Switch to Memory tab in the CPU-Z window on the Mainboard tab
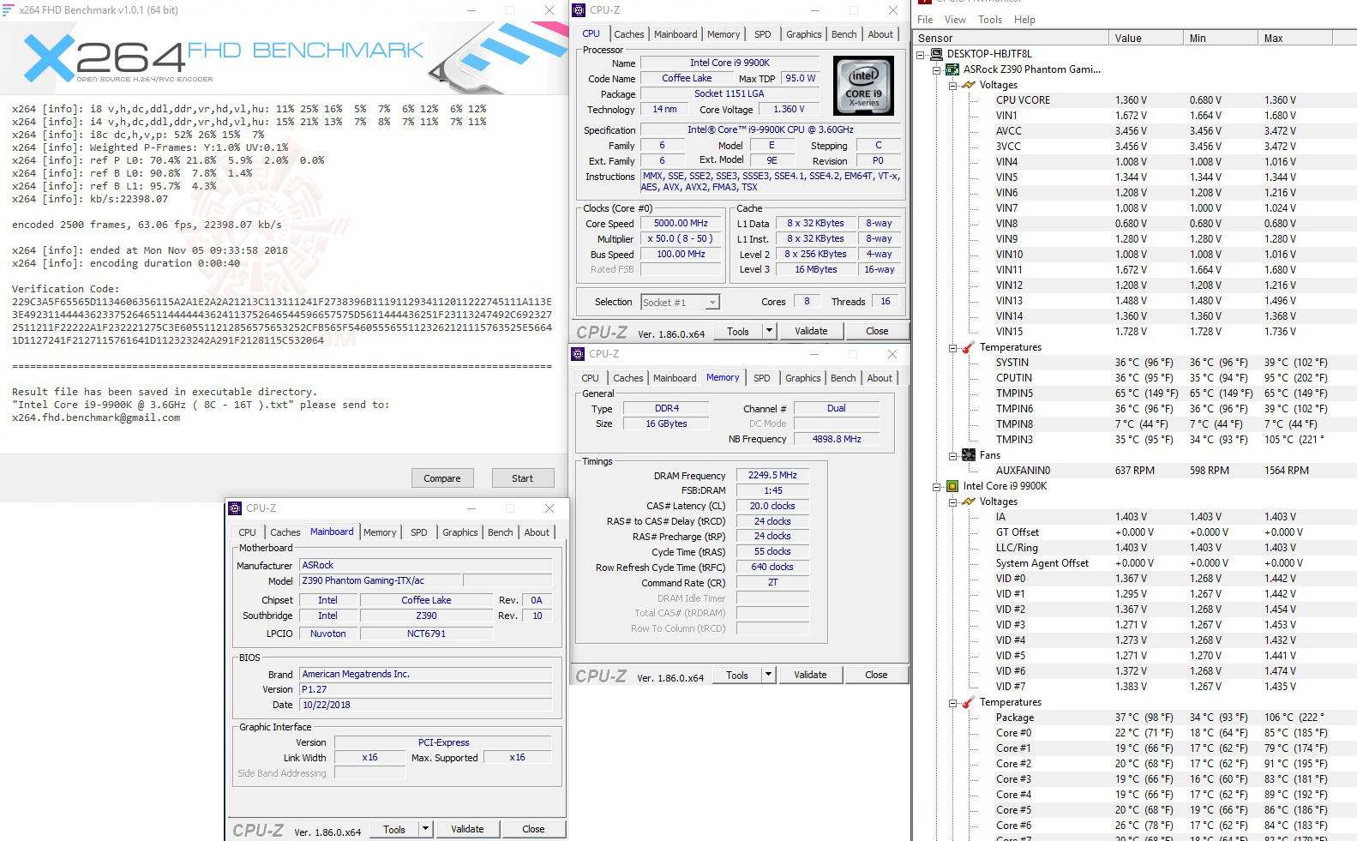 pyautogui.click(x=380, y=532)
